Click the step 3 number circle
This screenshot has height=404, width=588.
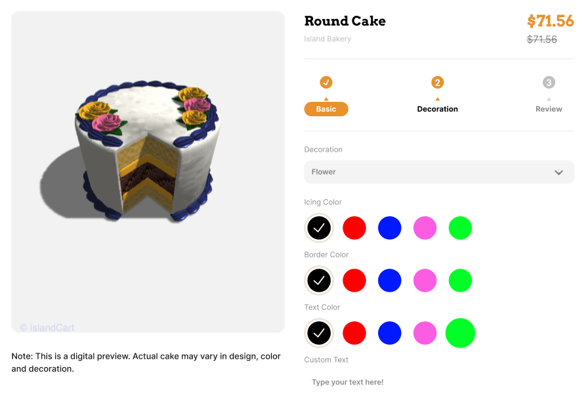tap(549, 82)
